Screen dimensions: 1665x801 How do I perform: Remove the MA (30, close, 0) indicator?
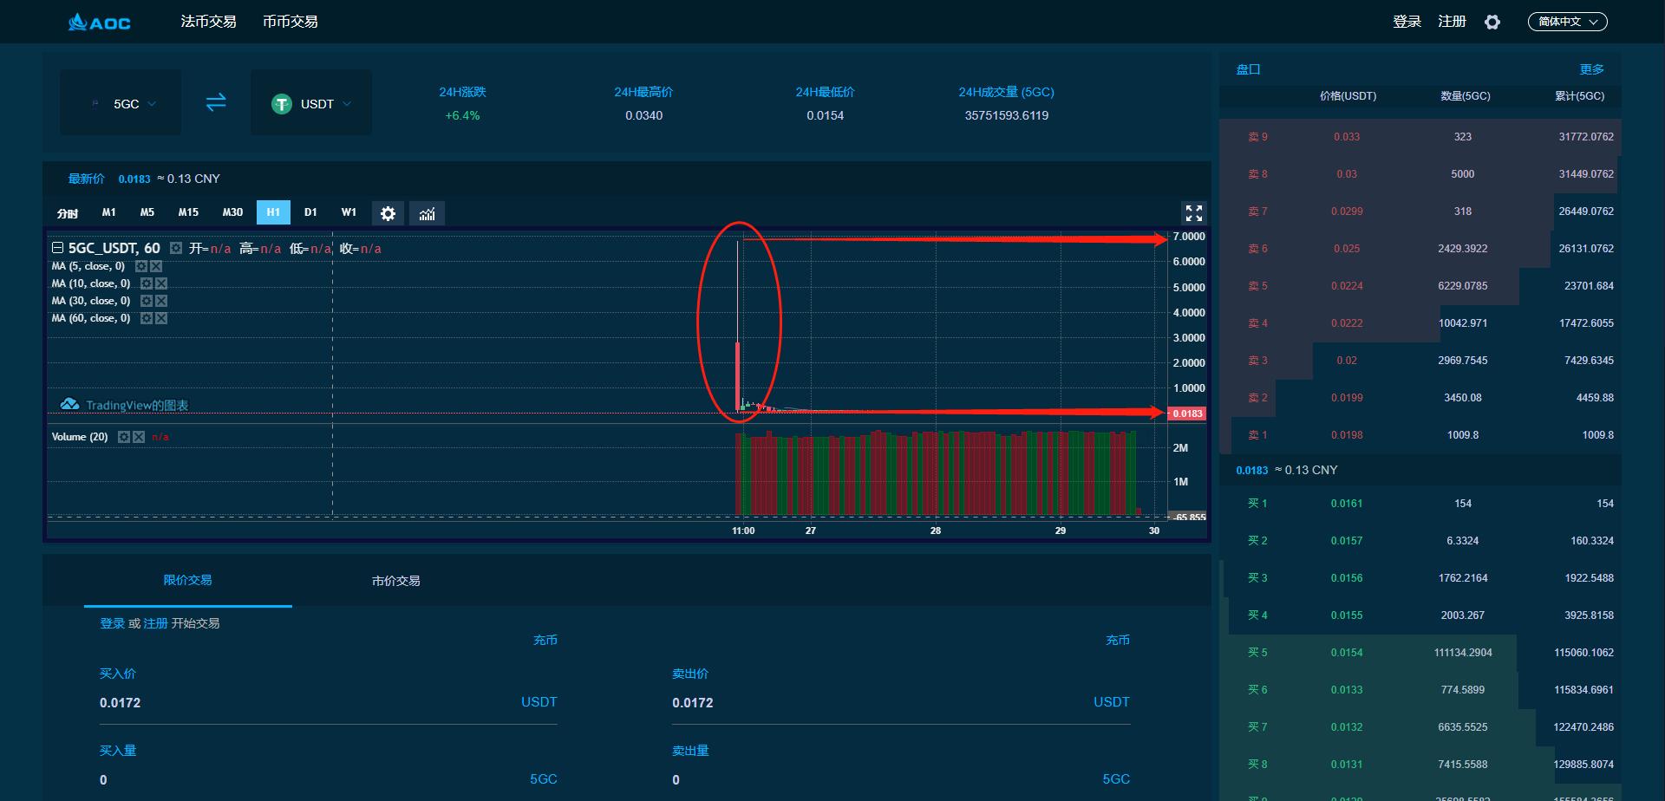161,301
